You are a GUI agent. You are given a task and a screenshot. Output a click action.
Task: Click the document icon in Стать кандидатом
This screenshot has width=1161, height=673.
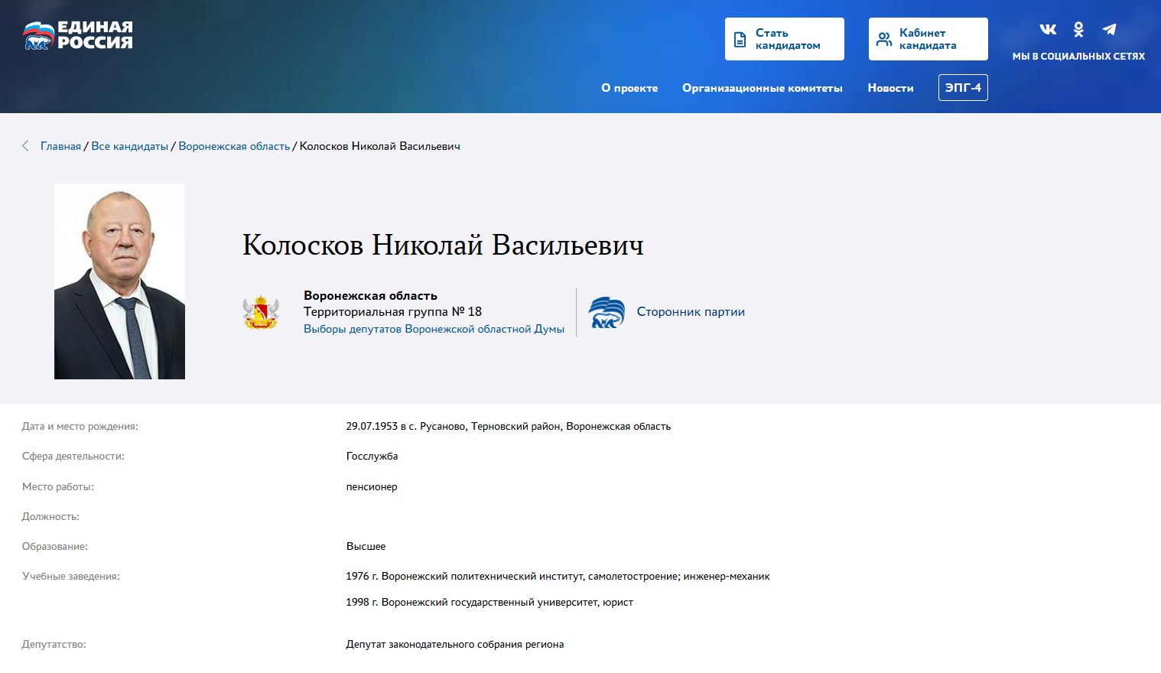tap(740, 40)
